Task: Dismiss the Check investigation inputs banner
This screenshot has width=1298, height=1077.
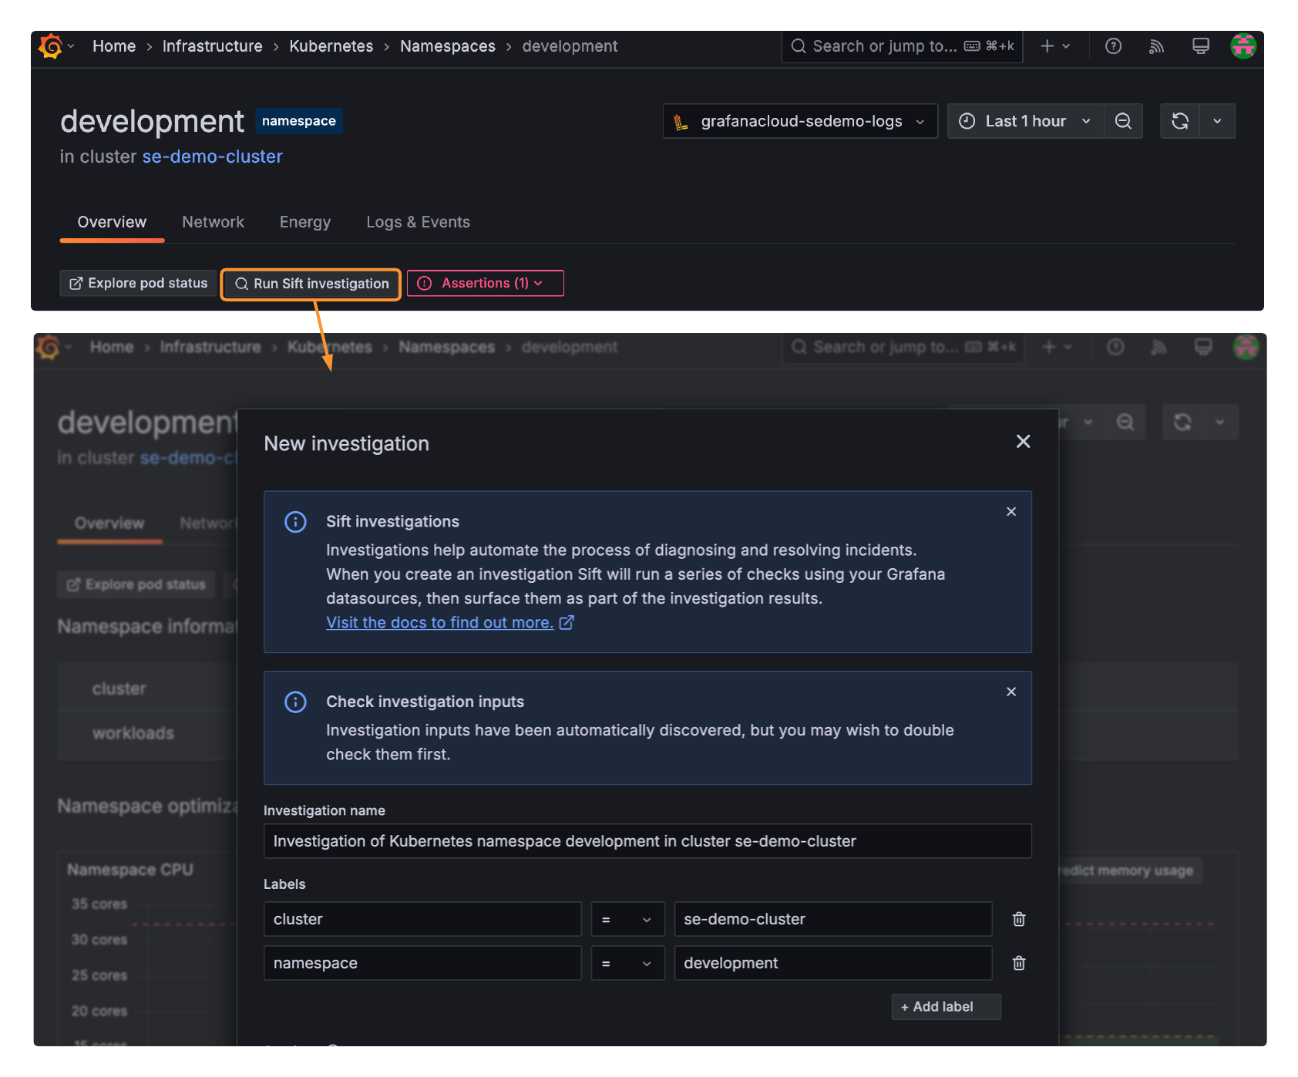Action: point(1011,692)
